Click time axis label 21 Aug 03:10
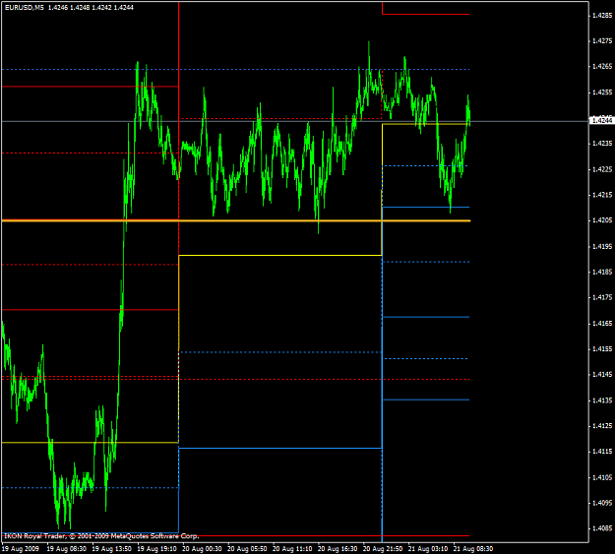Screen dimensions: 615x554 point(428,548)
